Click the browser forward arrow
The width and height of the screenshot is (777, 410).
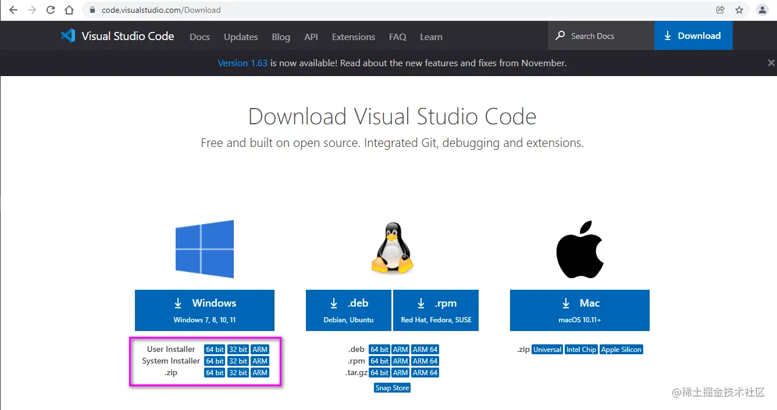point(31,10)
